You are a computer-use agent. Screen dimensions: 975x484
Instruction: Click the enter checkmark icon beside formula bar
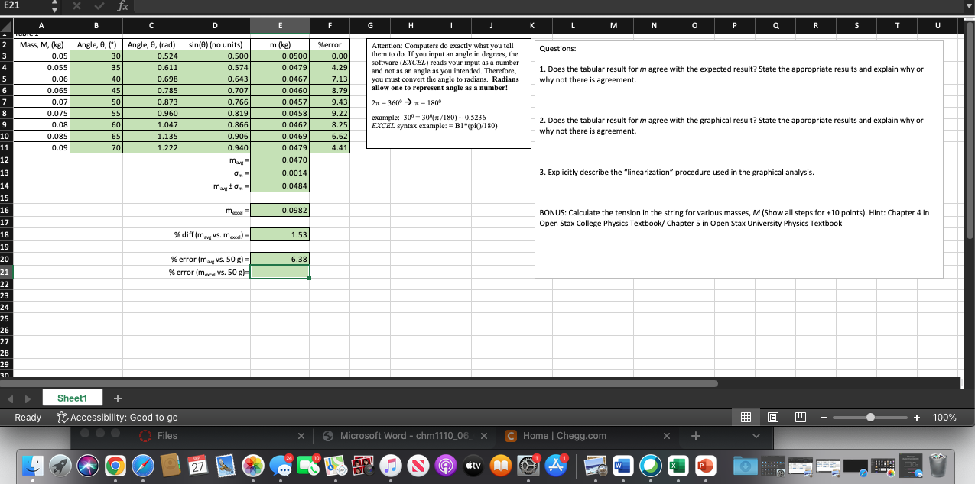(98, 6)
